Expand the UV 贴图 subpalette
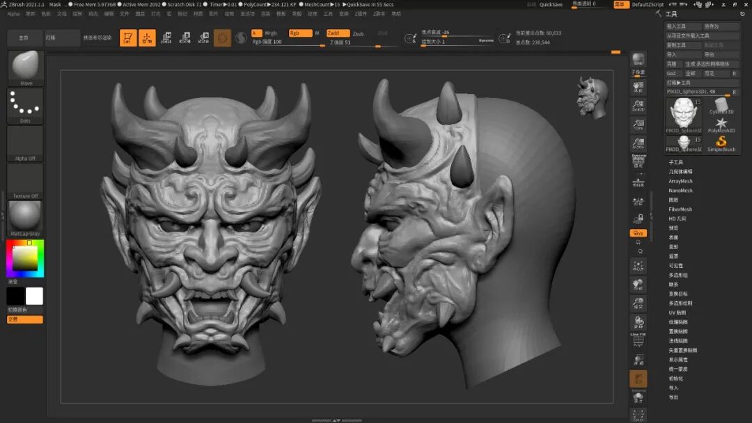This screenshot has height=423, width=752. click(677, 312)
